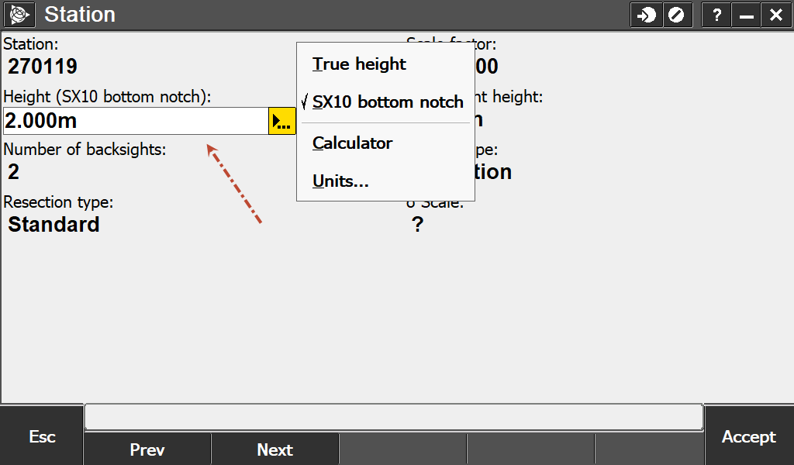Choose Units... in the popup menu
Viewport: 794px width, 465px height.
tap(340, 181)
